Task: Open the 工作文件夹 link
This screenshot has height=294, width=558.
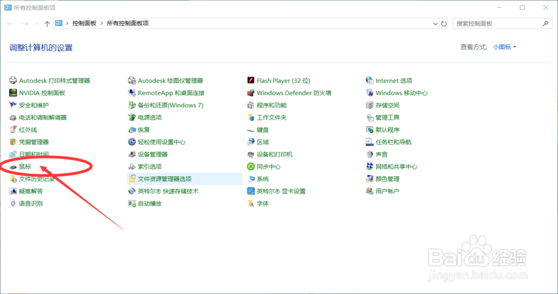Action: (272, 118)
